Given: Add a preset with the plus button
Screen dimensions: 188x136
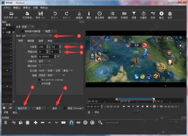Looking at the screenshot, I should pos(4,108).
